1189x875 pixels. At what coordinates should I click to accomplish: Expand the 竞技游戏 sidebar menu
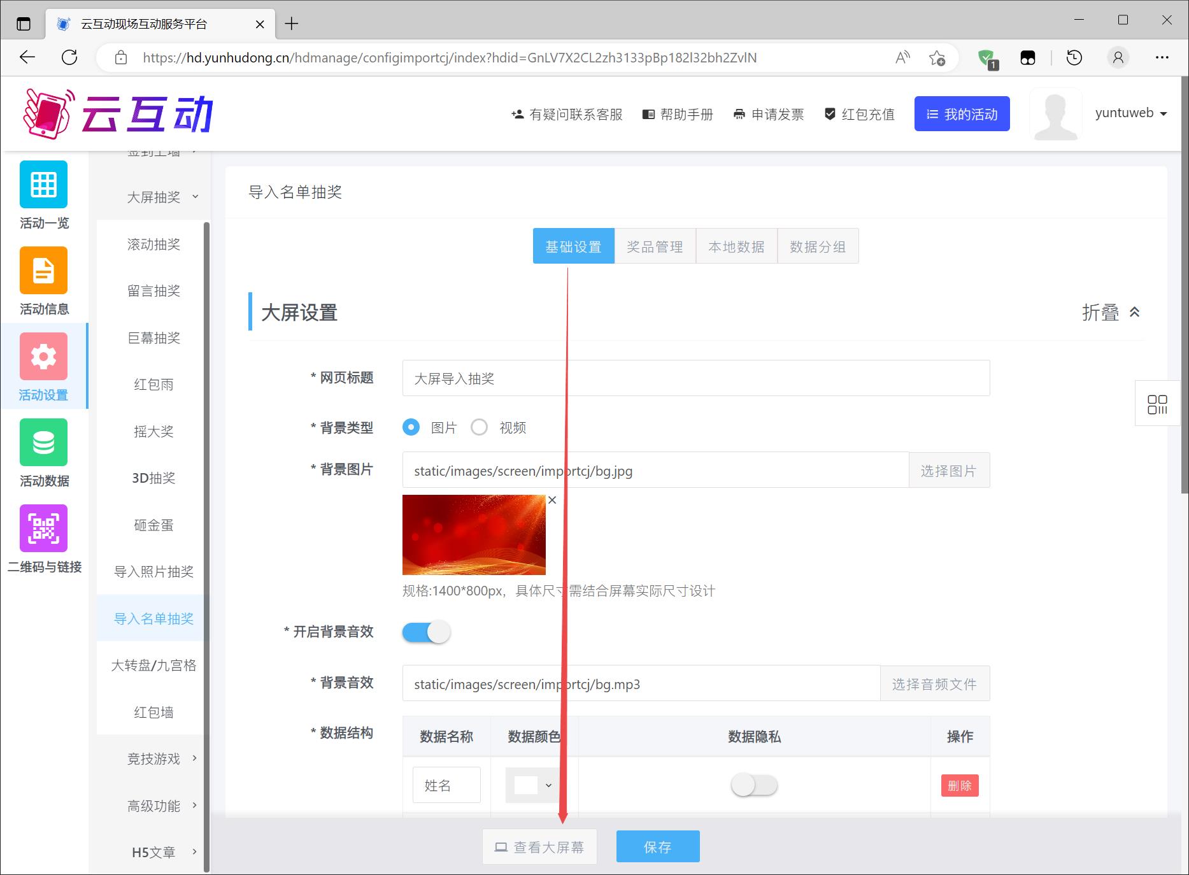point(154,759)
